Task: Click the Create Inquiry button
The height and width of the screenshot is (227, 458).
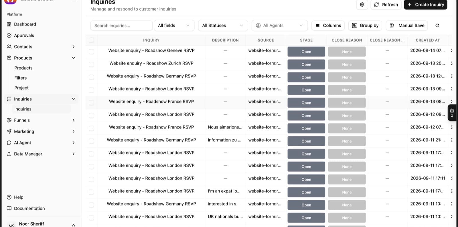Action: tap(425, 5)
